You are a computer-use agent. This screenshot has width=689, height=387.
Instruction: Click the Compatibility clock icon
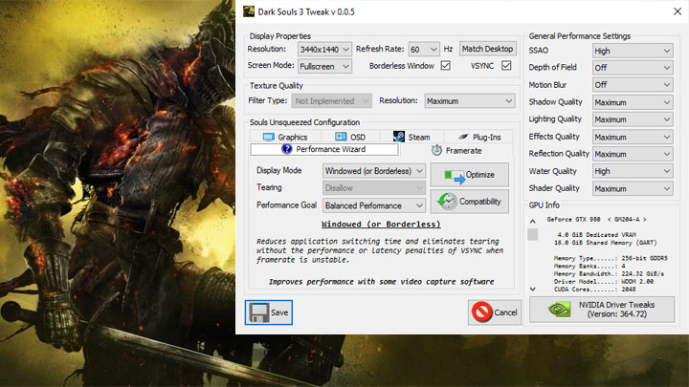(x=446, y=202)
